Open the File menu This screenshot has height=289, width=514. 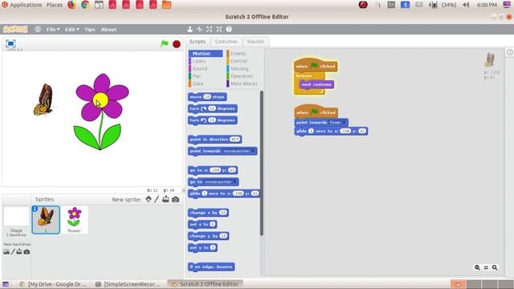(52, 29)
